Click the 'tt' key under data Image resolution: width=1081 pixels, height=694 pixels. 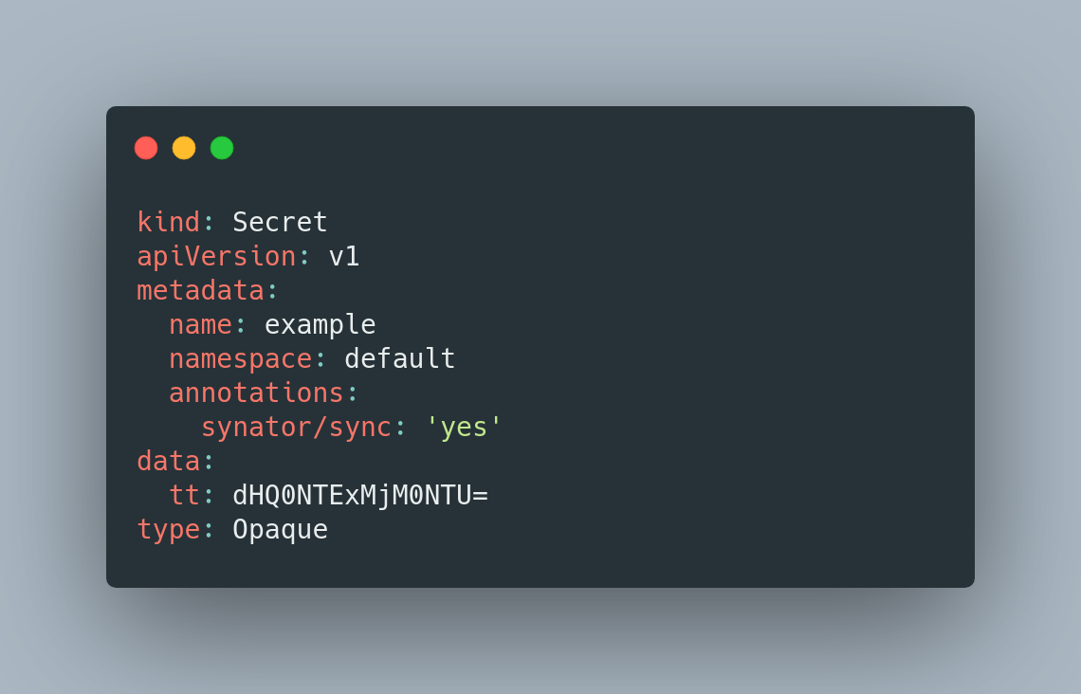tap(184, 496)
